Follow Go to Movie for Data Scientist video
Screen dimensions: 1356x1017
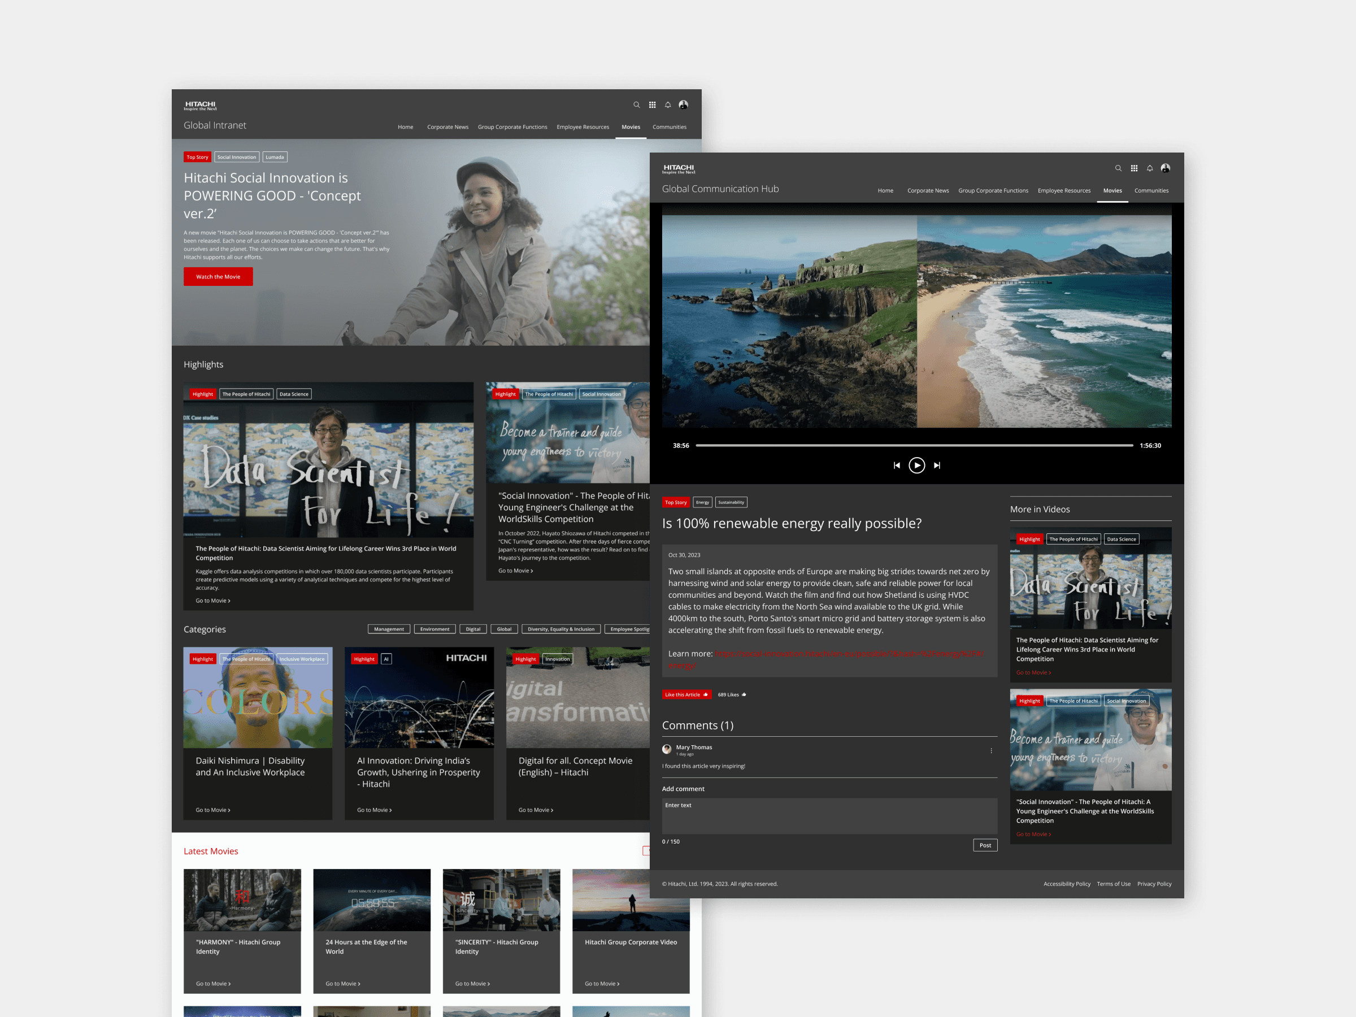1033,672
